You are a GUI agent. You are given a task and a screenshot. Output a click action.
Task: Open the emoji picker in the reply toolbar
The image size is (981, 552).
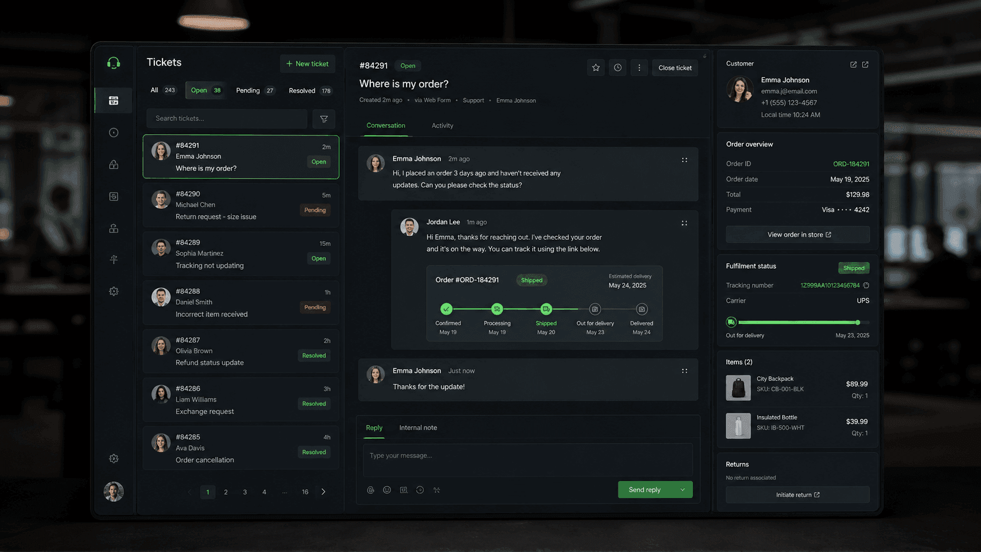(x=387, y=490)
